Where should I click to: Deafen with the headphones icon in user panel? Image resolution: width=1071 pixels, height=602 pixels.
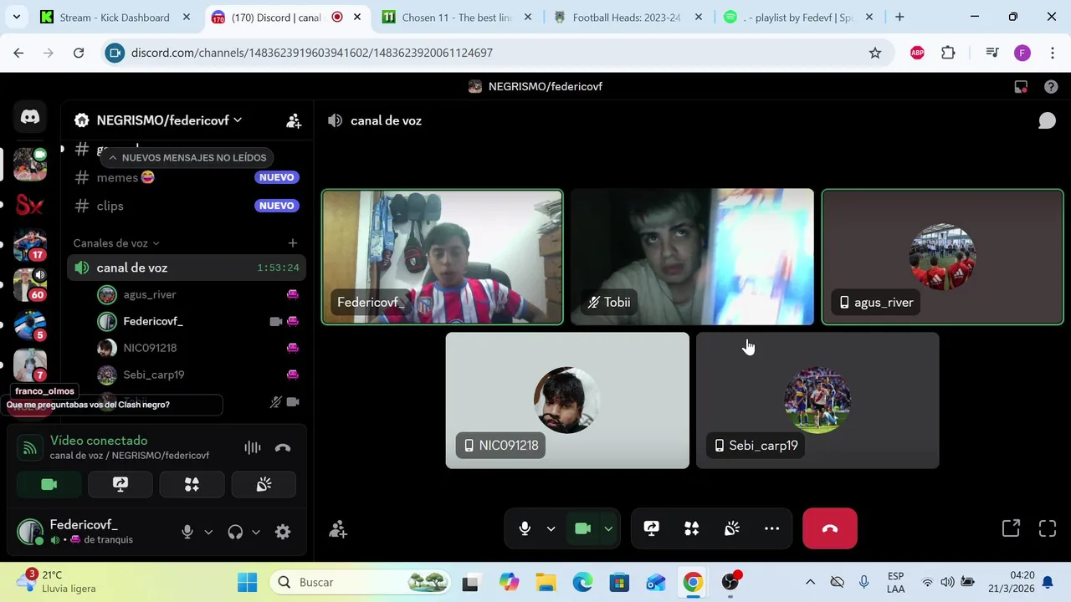click(x=235, y=532)
